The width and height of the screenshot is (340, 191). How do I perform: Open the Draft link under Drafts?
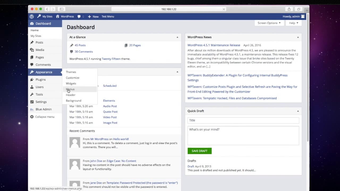coord(191,167)
